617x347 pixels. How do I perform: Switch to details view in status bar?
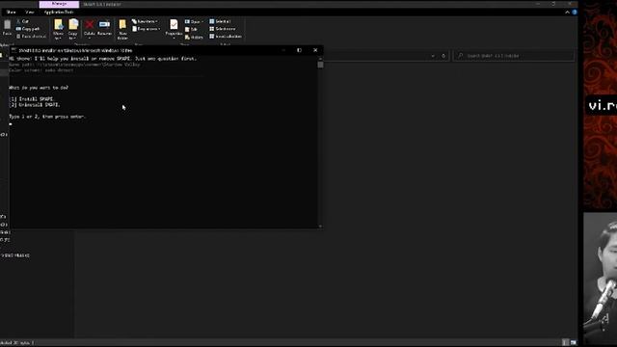566,343
